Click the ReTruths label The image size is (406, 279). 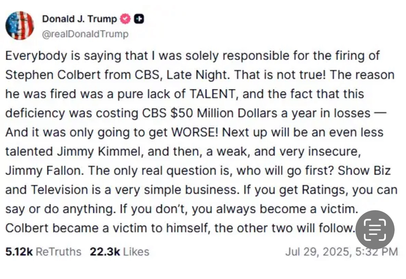(x=58, y=252)
